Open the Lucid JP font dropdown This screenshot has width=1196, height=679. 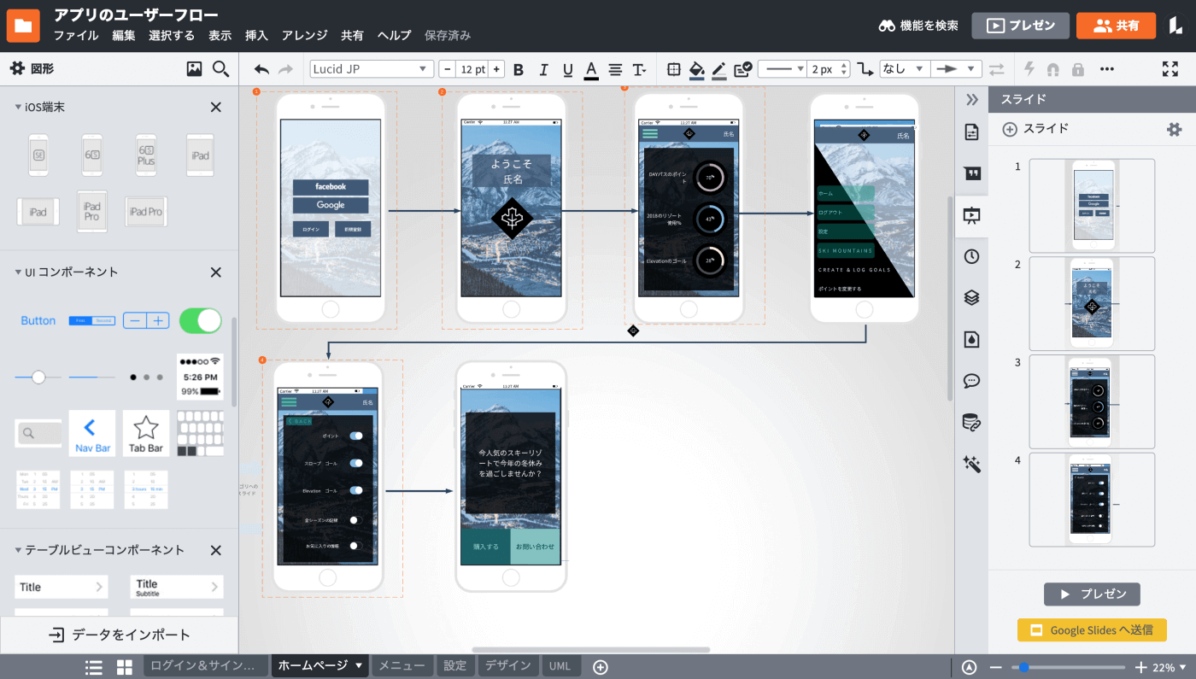tap(372, 69)
